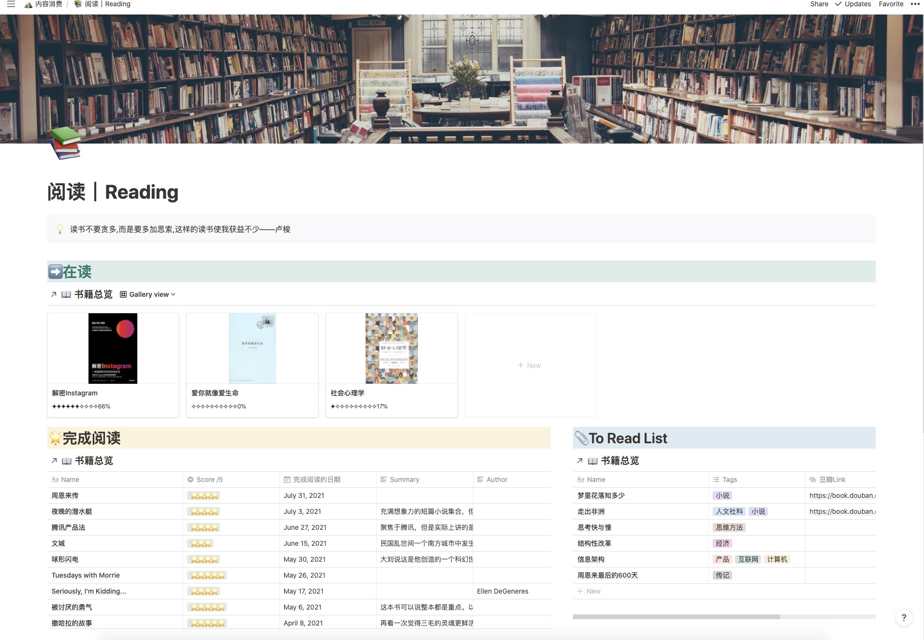Click the Score /5 column icon

191,480
